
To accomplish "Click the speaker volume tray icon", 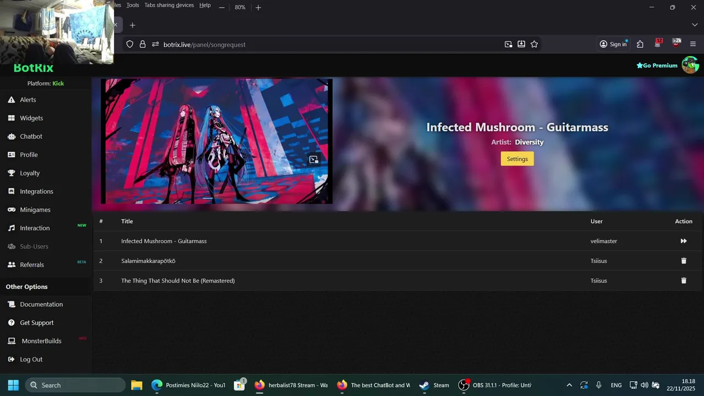I will 644,385.
